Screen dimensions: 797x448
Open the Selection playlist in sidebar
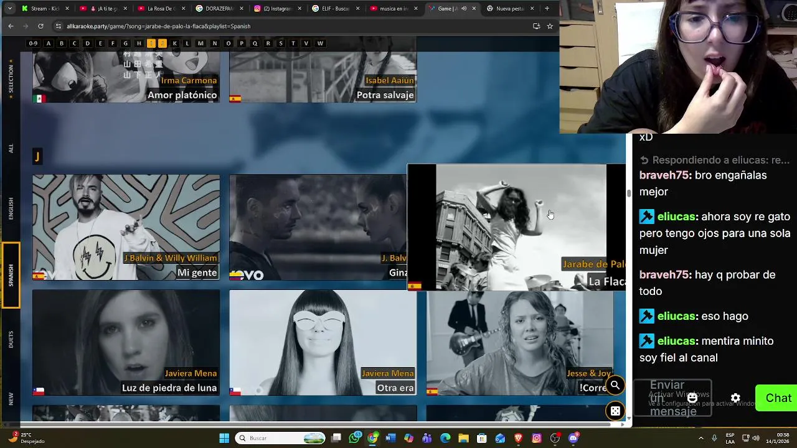point(11,79)
